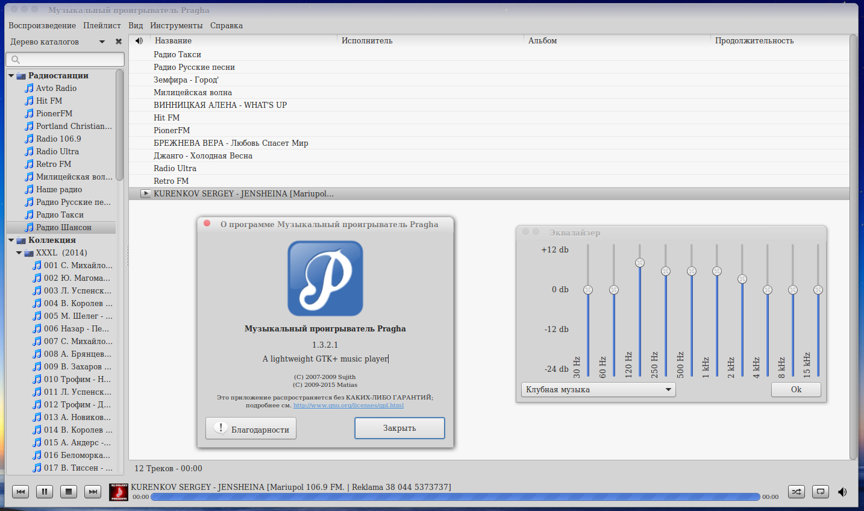864x511 pixels.
Task: Click the playlist vertical scrollbar
Action: 853,247
